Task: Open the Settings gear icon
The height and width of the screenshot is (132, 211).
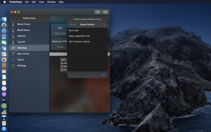Action: [13, 66]
